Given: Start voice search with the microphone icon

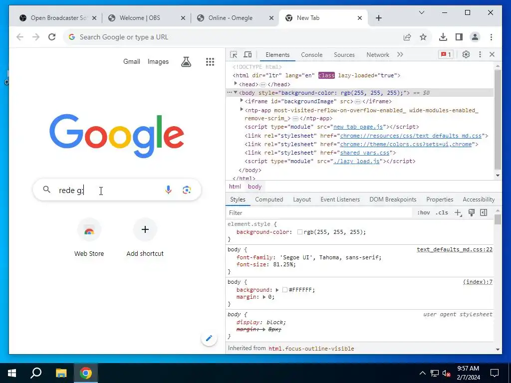Looking at the screenshot, I should (x=168, y=190).
